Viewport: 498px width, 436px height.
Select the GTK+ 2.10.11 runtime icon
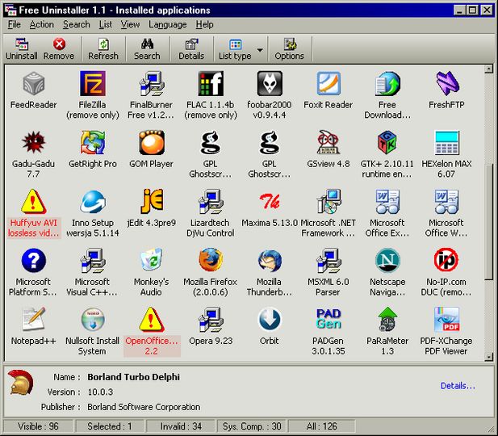387,142
